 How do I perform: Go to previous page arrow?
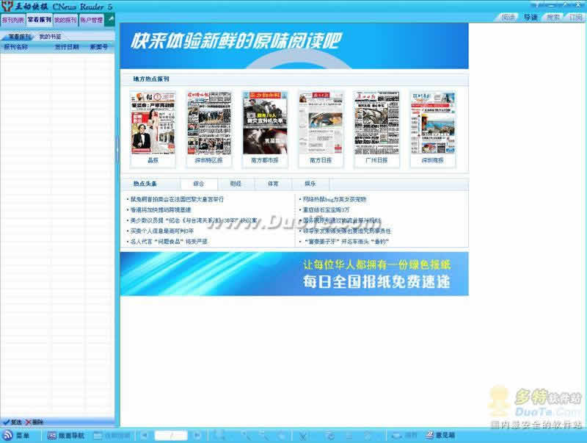[145, 436]
